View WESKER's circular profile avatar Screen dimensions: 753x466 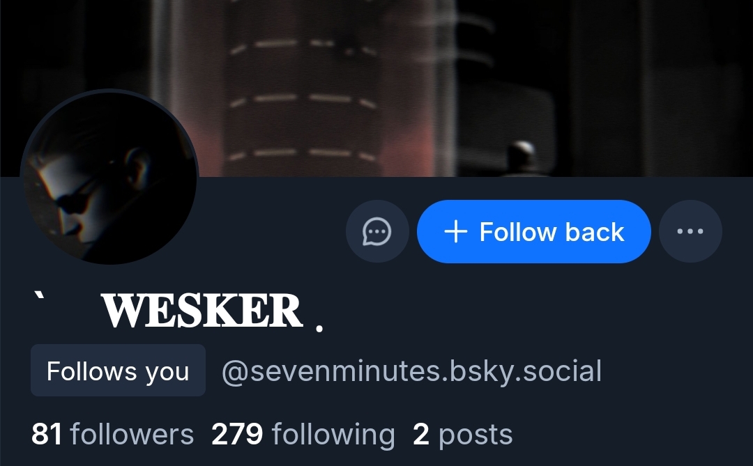coord(109,177)
